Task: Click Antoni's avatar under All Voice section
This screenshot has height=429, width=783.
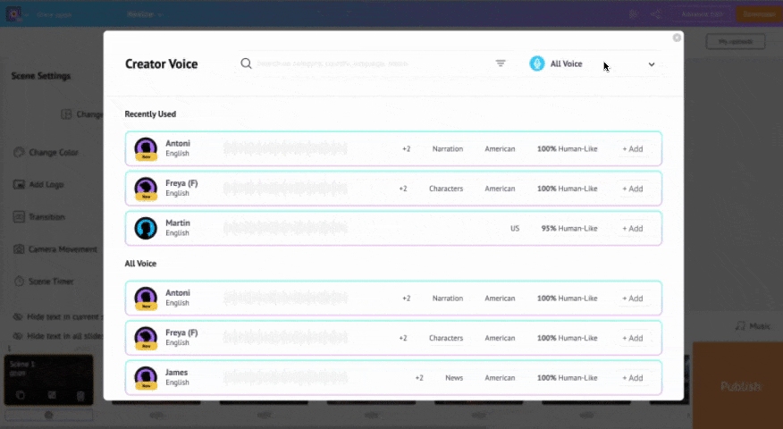Action: (146, 299)
